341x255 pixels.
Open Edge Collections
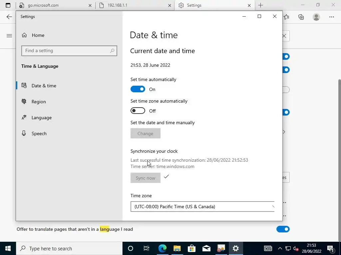coord(301,17)
